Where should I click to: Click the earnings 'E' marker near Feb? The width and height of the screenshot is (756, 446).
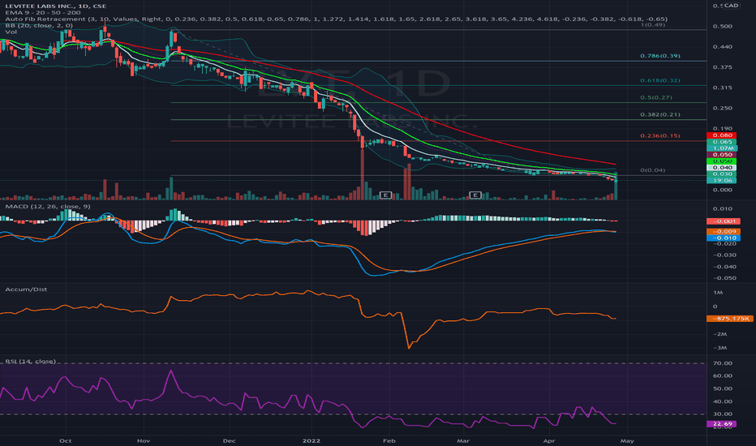point(385,195)
